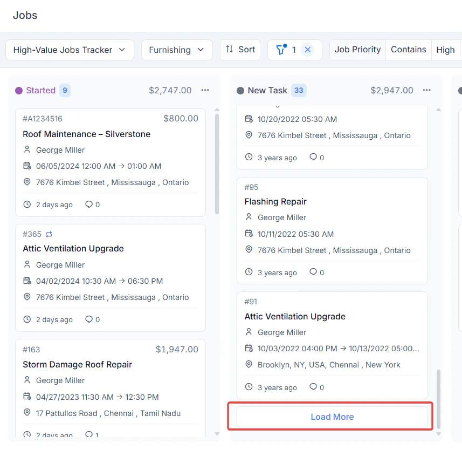Click the High filter value

tap(445, 50)
